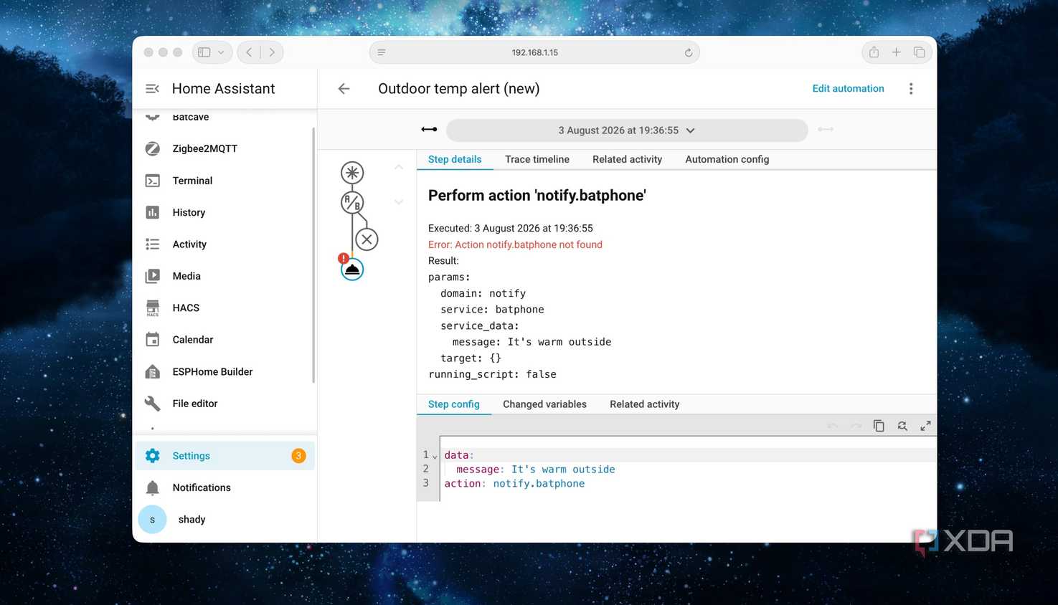
Task: Go back in Safari history
Action: [249, 52]
